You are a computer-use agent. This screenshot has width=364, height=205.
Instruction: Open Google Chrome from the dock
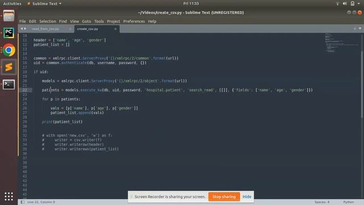click(9, 50)
